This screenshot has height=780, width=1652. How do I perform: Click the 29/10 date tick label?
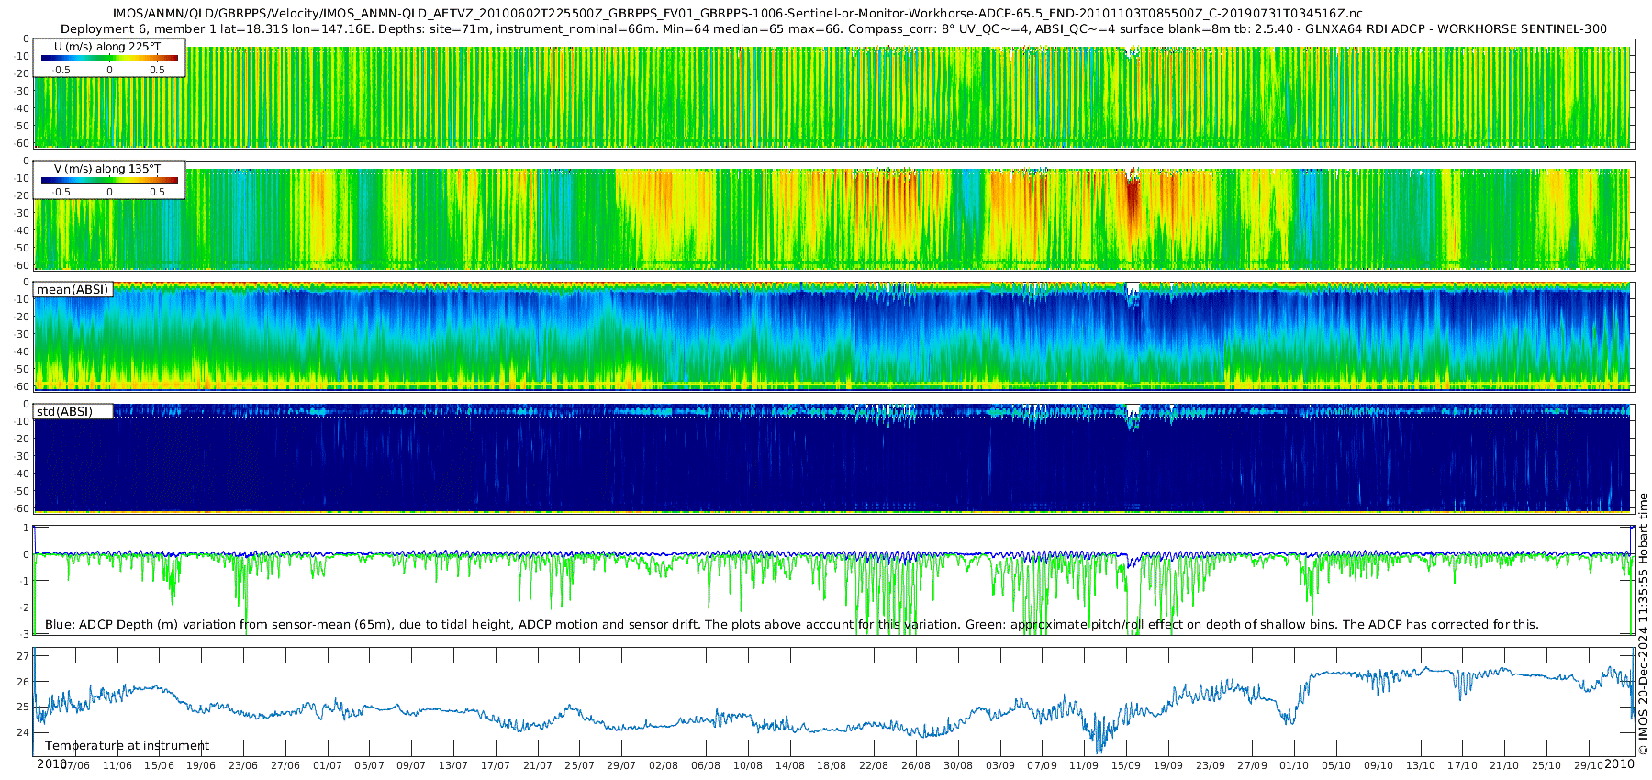point(1588,765)
